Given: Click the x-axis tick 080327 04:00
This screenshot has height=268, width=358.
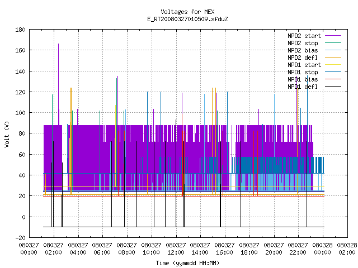Looking at the screenshot, I should click(x=78, y=248).
